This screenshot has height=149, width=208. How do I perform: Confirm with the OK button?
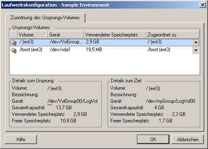pyautogui.click(x=153, y=140)
